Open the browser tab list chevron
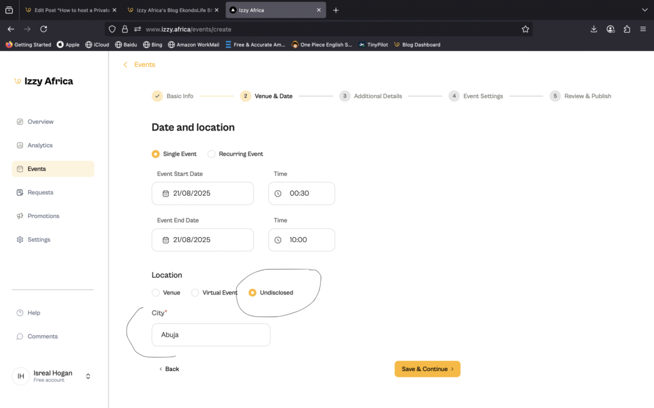Viewport: 654px width, 408px height. [x=644, y=10]
